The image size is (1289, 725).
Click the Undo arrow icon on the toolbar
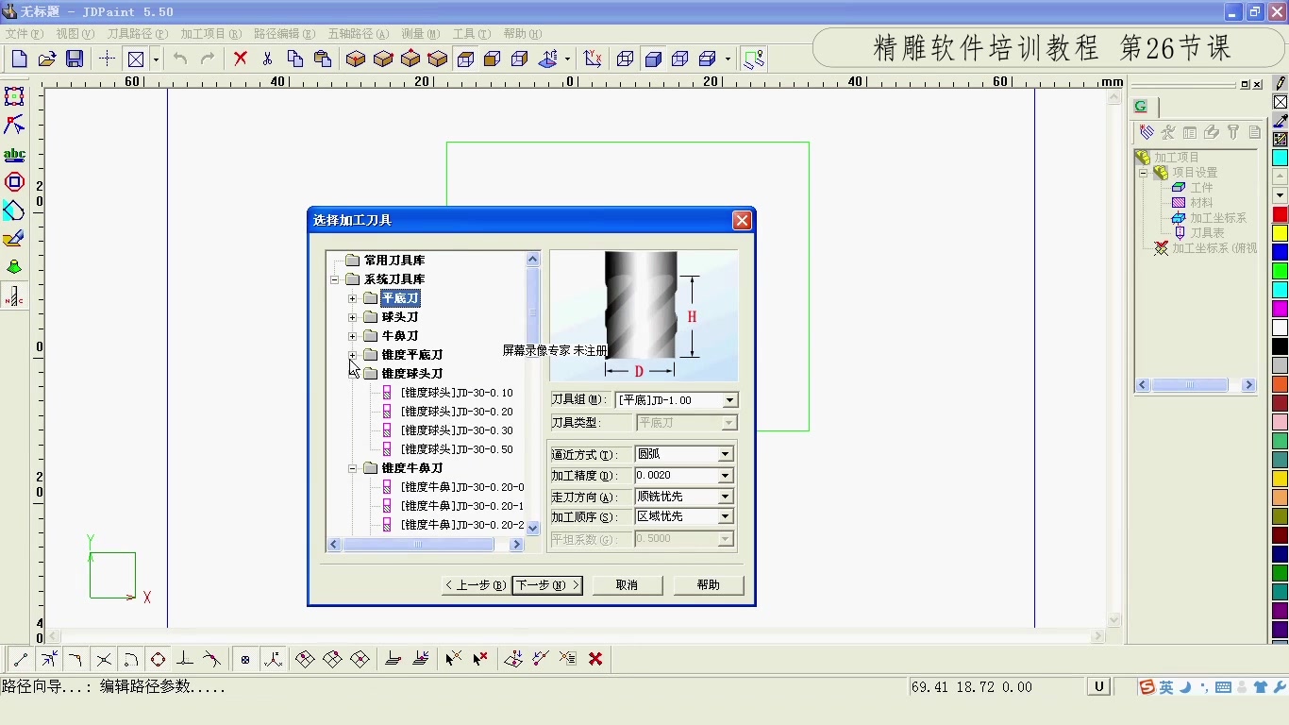[179, 59]
